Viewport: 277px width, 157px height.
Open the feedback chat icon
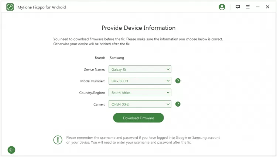pos(238,7)
